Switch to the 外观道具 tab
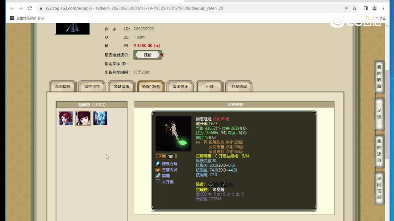 (239, 87)
